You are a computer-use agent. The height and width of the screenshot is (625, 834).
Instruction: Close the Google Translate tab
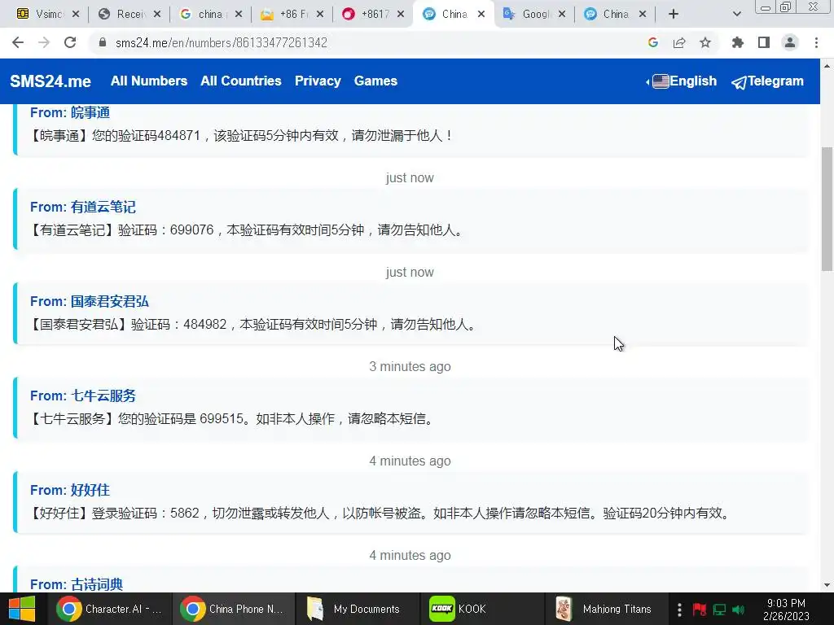(562, 15)
